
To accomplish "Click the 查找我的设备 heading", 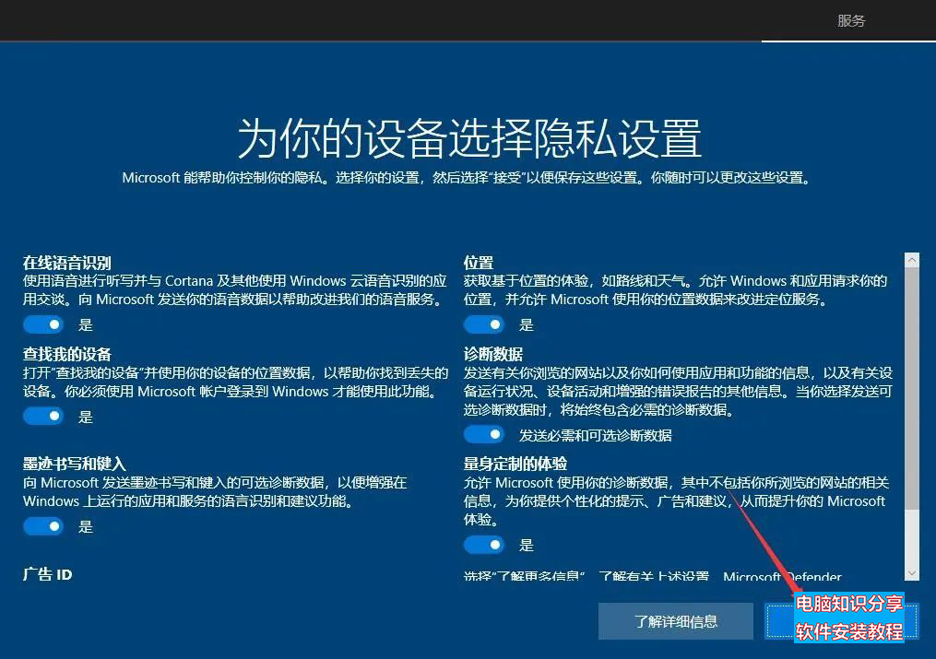I will (67, 354).
